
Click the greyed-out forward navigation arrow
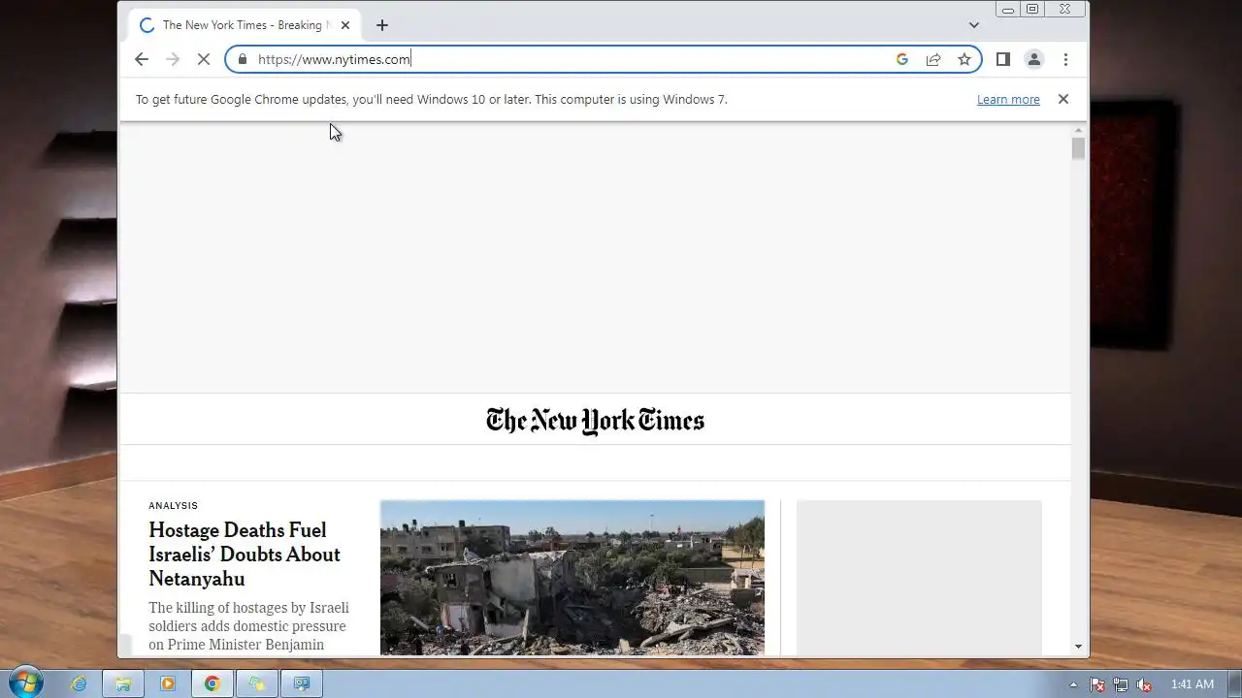173,59
